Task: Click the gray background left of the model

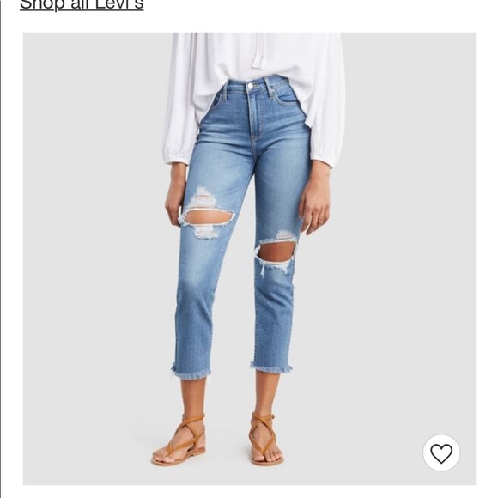Action: (92, 254)
